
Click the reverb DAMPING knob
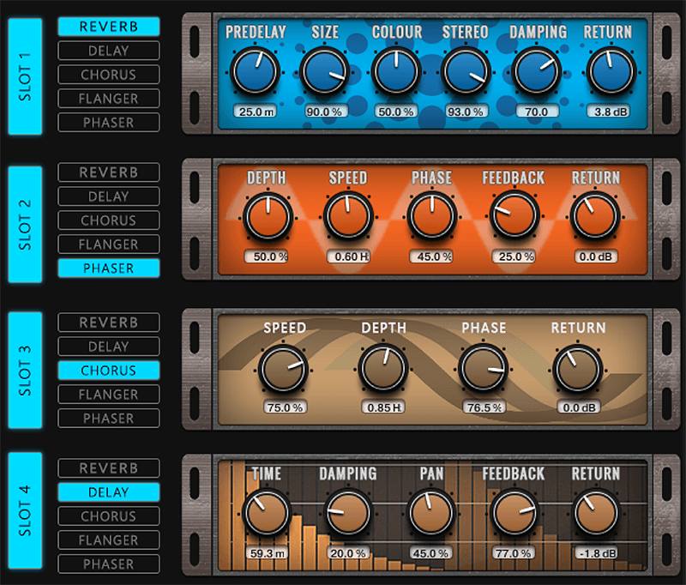point(537,71)
